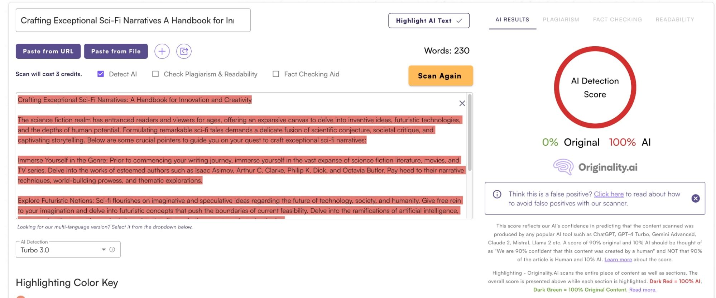This screenshot has height=298, width=716.
Task: Switch to the Plagiarism tab
Action: [x=561, y=19]
